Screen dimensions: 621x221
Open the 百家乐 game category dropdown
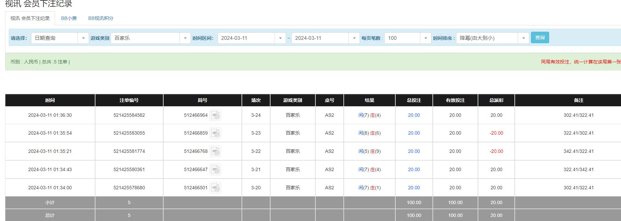pyautogui.click(x=150, y=38)
